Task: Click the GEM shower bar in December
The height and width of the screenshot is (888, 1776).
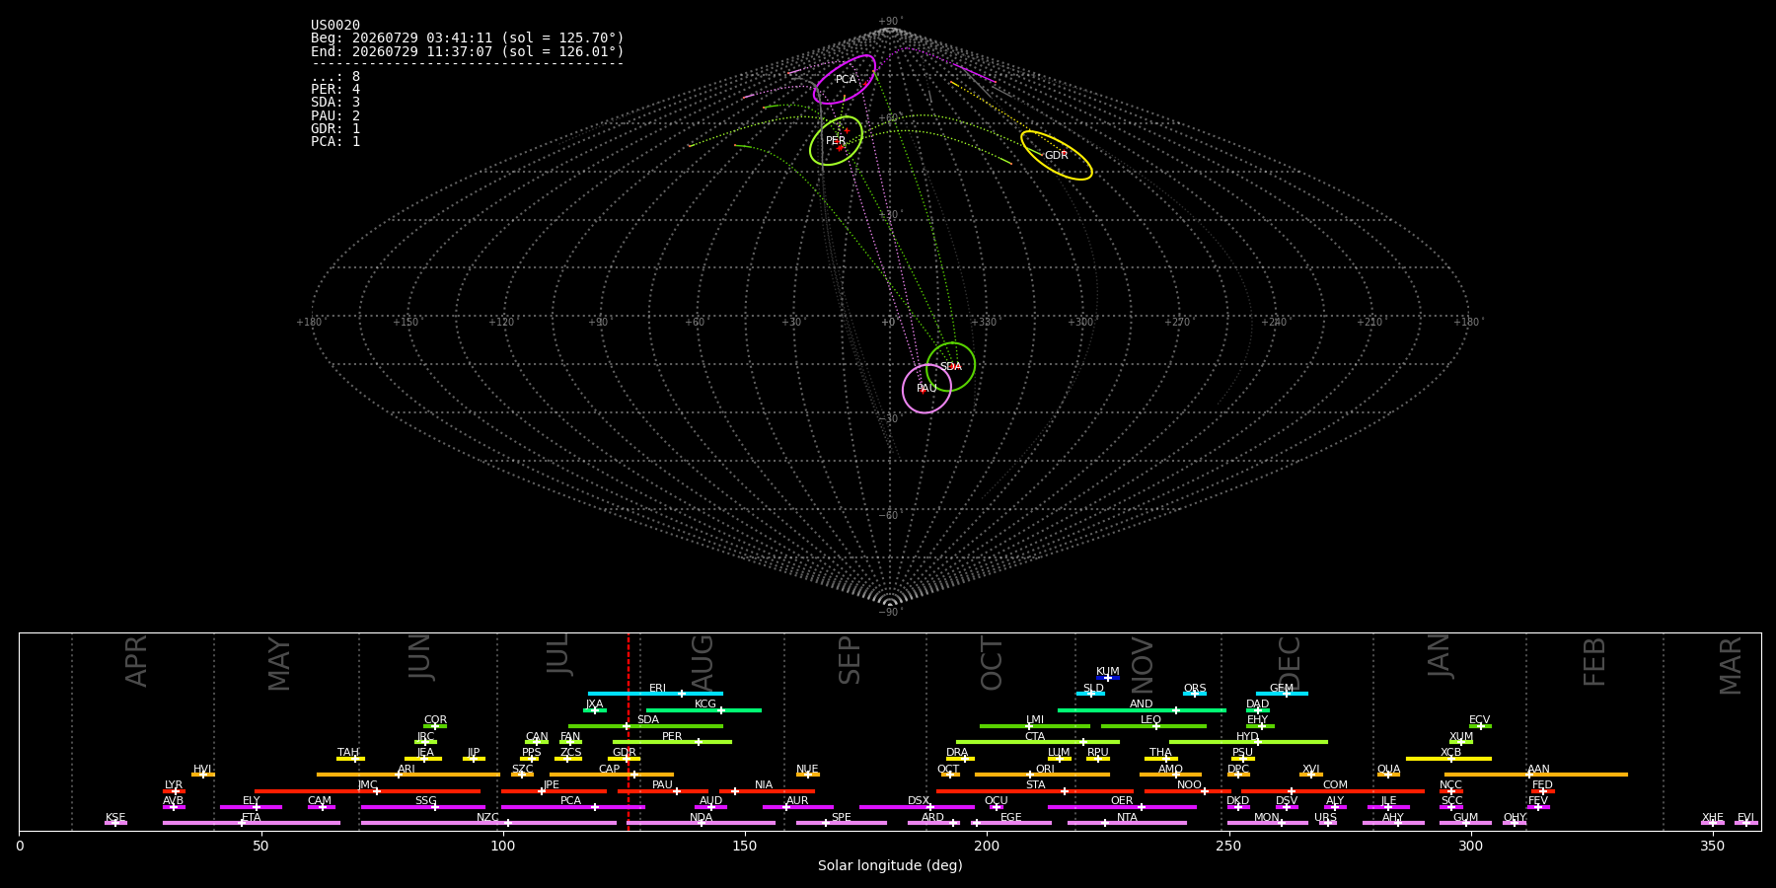Action: click(1282, 694)
